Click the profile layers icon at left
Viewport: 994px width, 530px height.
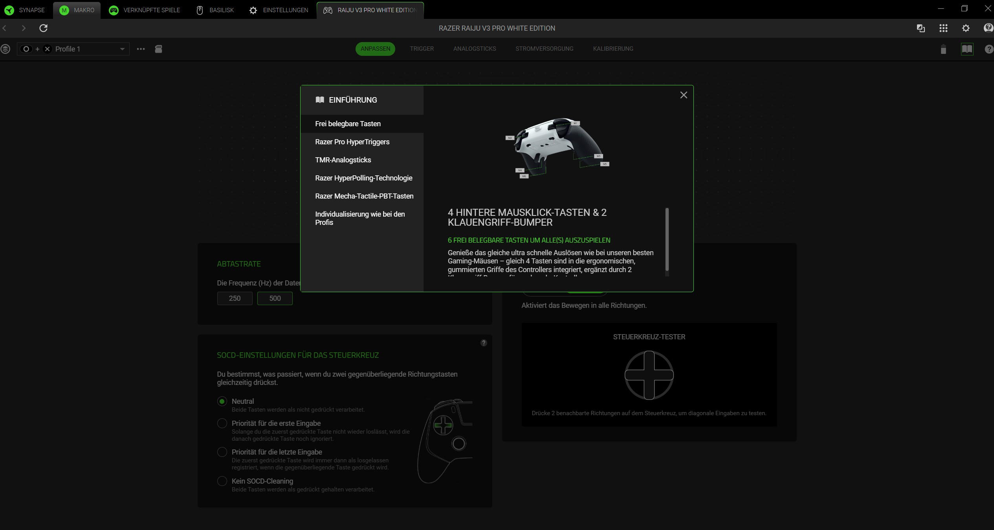(6, 49)
